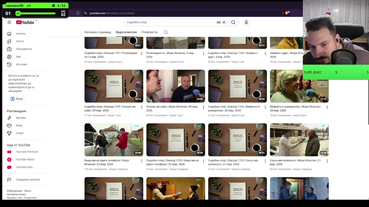The image size is (369, 207).
Task: Clear the search box text
Action: click(224, 22)
